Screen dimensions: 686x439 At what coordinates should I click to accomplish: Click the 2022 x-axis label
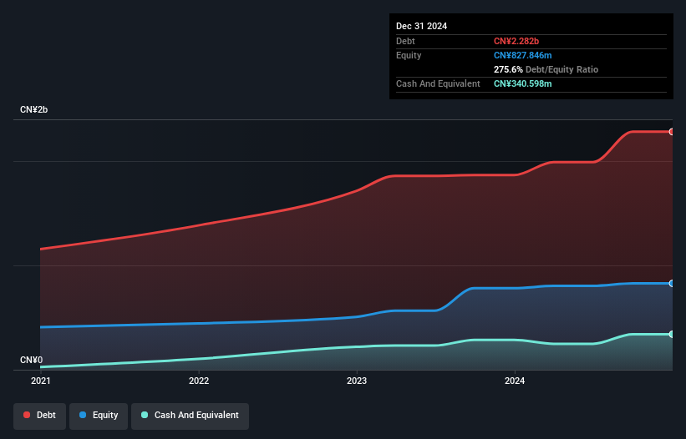[x=199, y=381]
